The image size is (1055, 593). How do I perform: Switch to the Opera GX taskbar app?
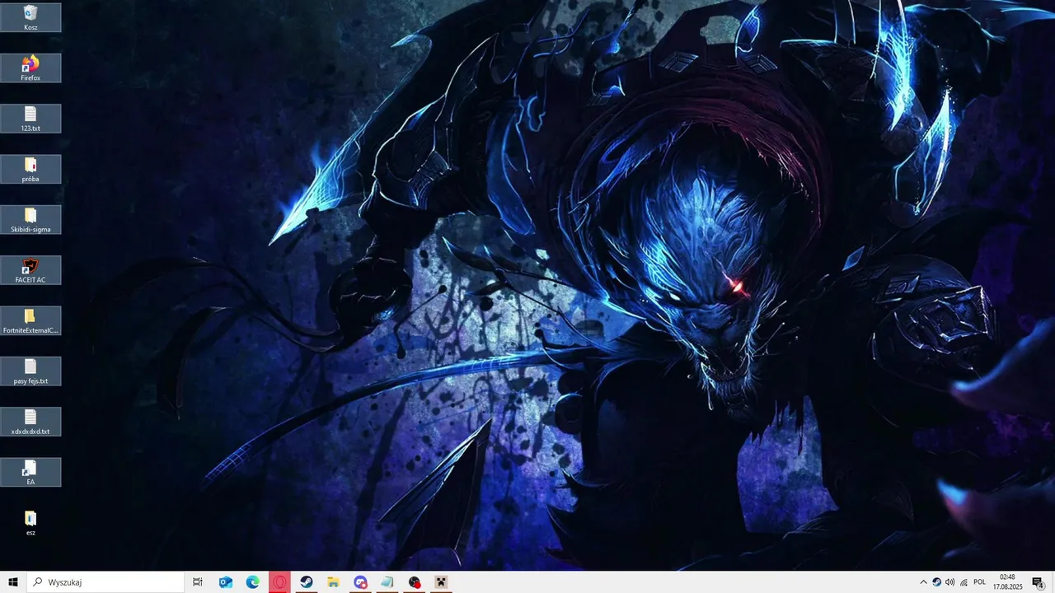tap(280, 582)
